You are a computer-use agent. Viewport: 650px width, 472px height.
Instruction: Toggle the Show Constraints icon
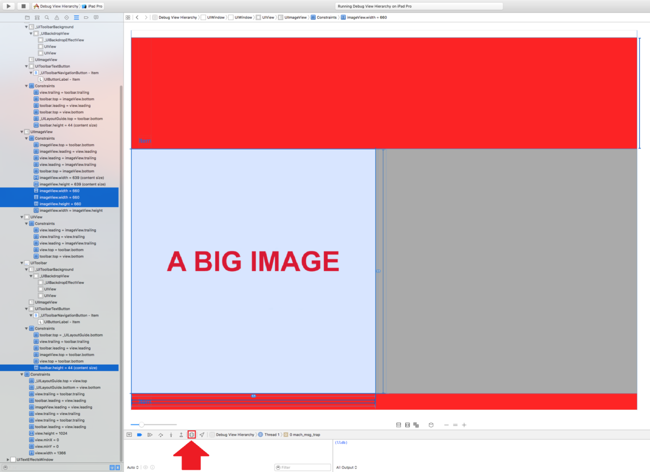click(x=407, y=425)
